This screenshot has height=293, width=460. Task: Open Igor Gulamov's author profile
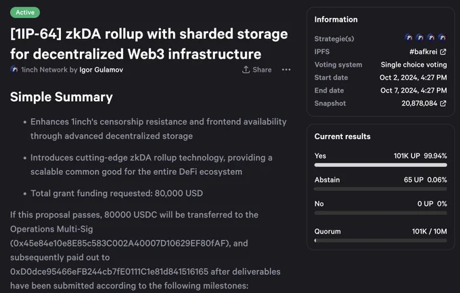[x=101, y=70]
